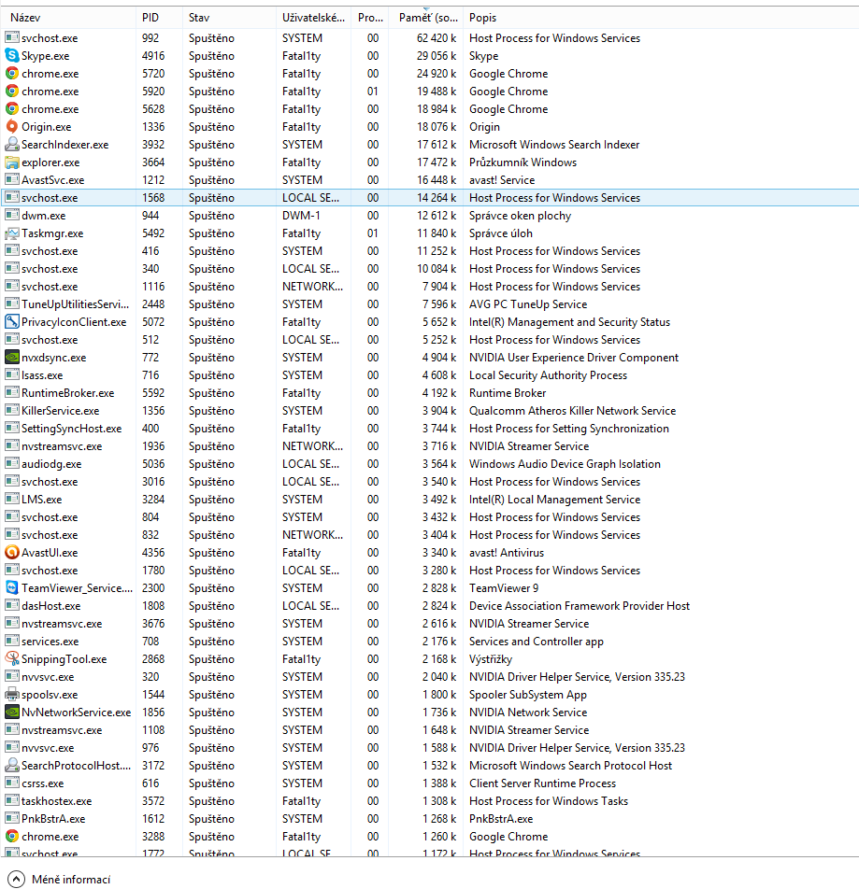Viewport: 859px width, 889px height.
Task: Click the KillerService.exe icon
Action: tap(12, 411)
